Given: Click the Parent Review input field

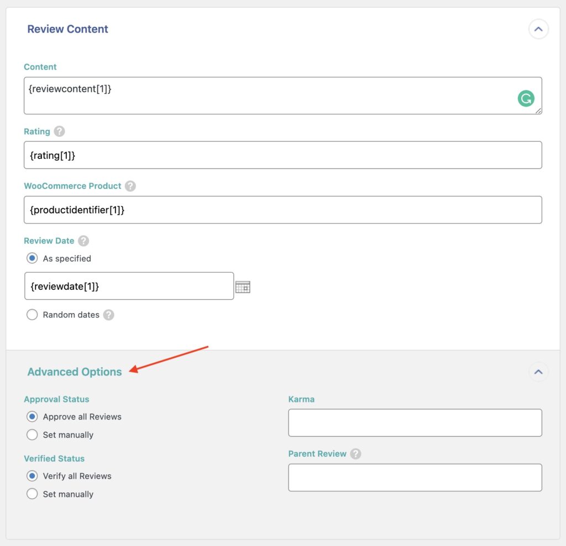Looking at the screenshot, I should coord(415,477).
